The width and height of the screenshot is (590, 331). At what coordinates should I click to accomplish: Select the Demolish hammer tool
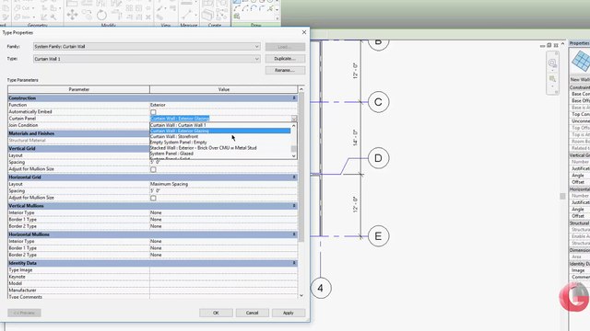(x=53, y=17)
